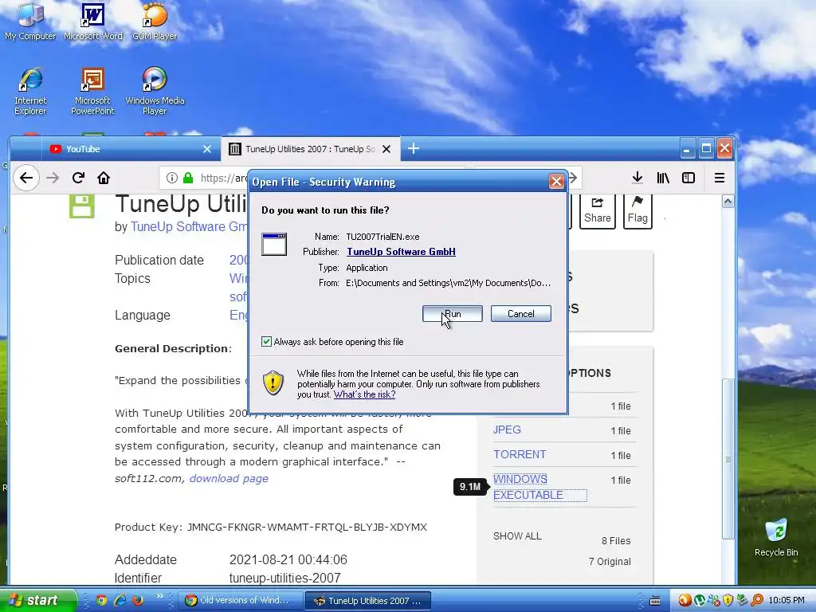Close the Security Warning dialog

point(555,181)
